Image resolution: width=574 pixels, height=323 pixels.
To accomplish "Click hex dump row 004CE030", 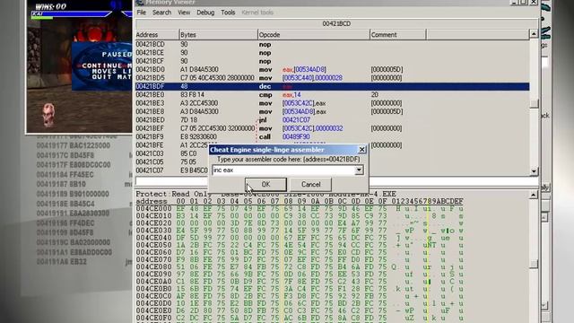I will [300, 231].
